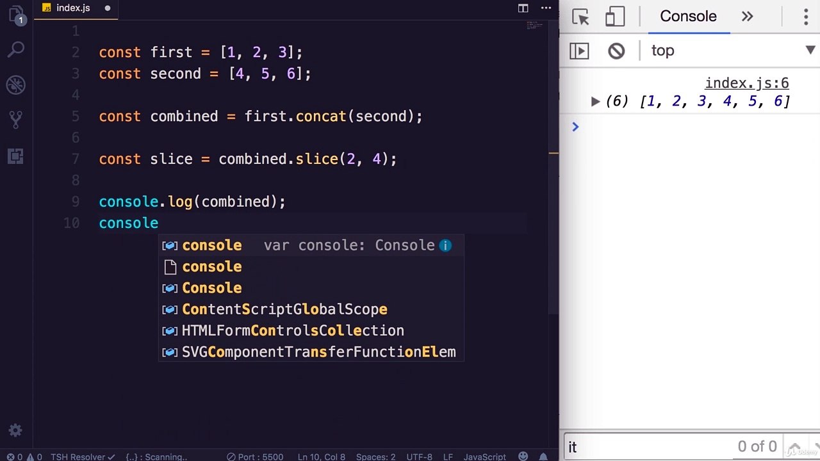
Task: Click 'slice' method in line 7
Action: click(316, 159)
